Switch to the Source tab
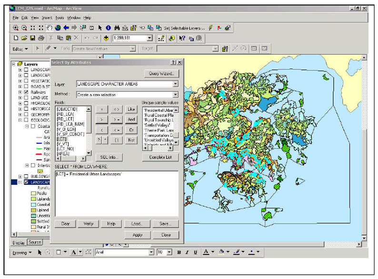Image resolution: width=378 pixels, height=279 pixels. (35, 242)
